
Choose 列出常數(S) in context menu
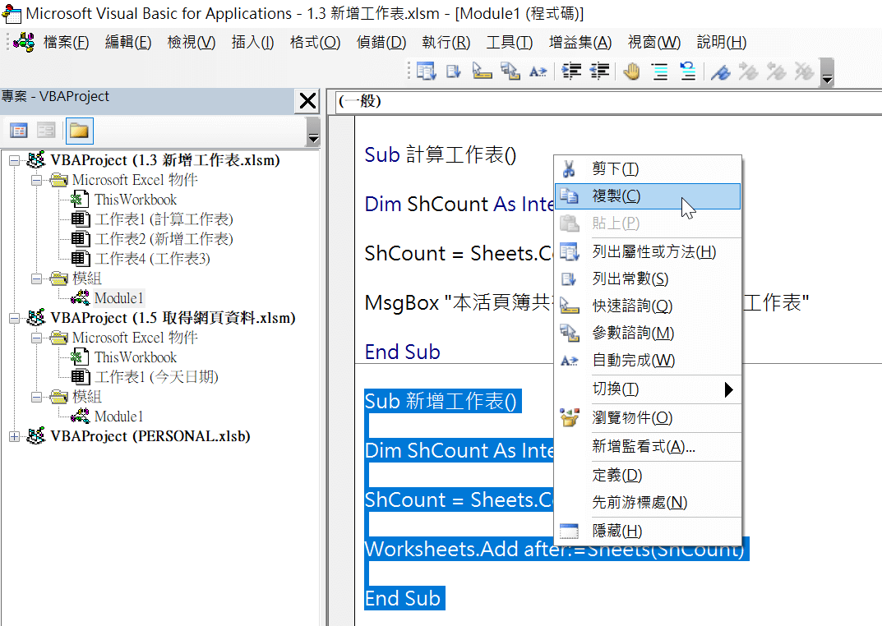(x=648, y=278)
